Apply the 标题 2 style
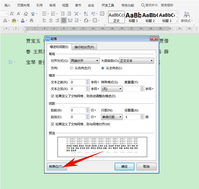 point(150,17)
